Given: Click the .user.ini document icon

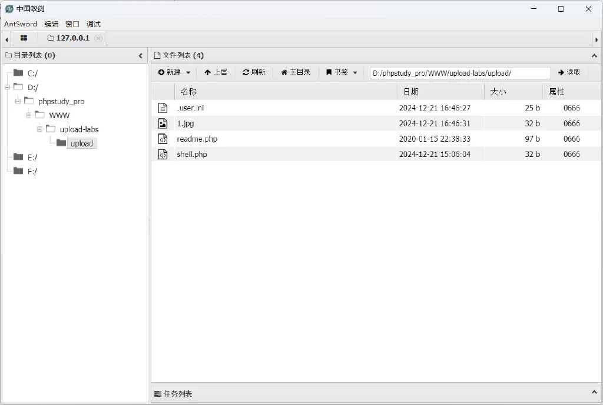Looking at the screenshot, I should coord(163,108).
